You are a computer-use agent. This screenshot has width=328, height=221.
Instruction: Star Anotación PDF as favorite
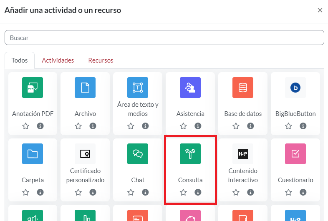pos(26,126)
